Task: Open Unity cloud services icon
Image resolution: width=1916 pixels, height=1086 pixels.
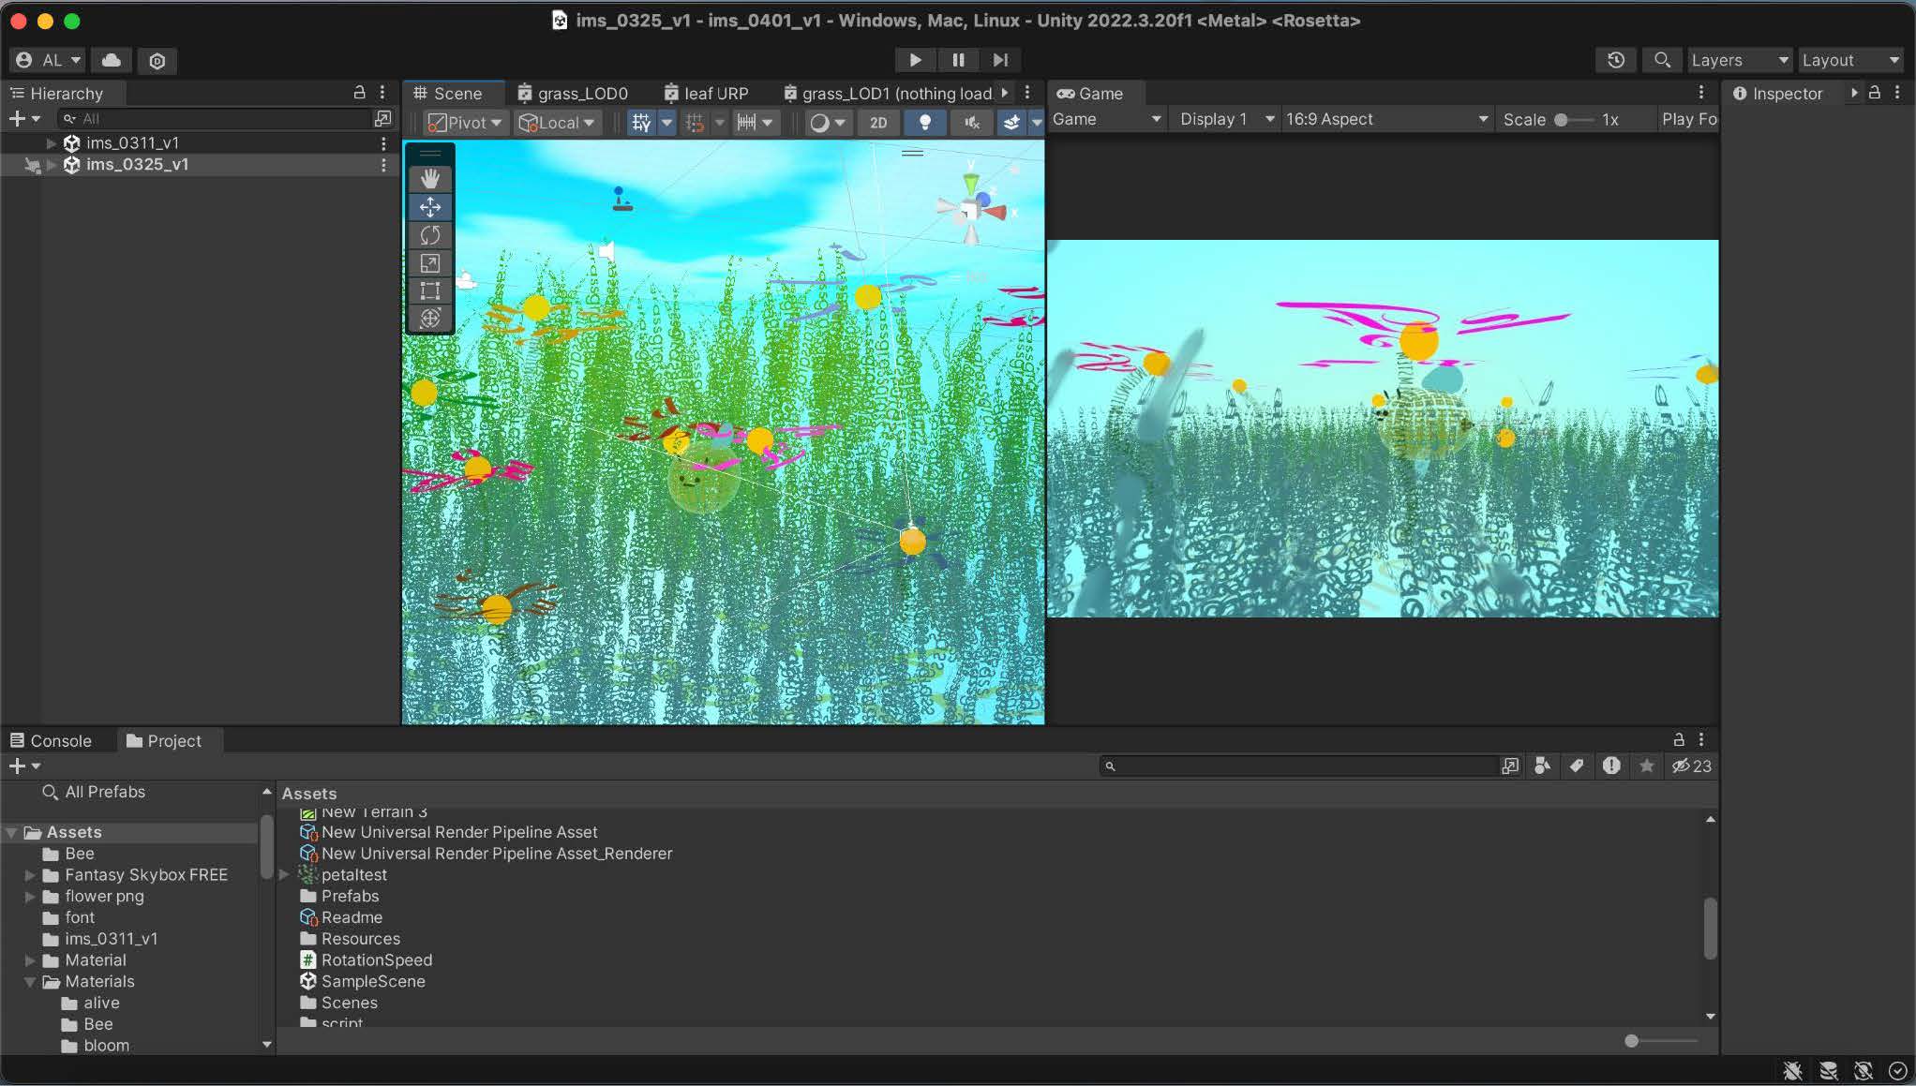Action: coord(112,60)
